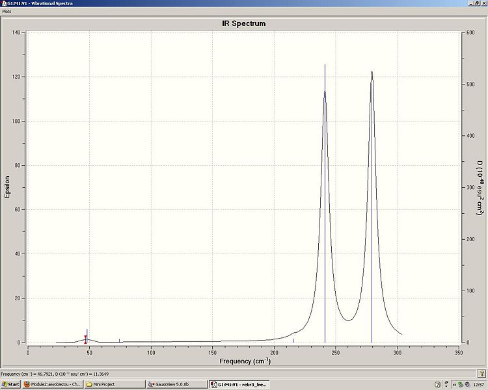The width and height of the screenshot is (488, 390).
Task: Switch to GaussView 5.0.8b taskbar window
Action: [x=177, y=384]
